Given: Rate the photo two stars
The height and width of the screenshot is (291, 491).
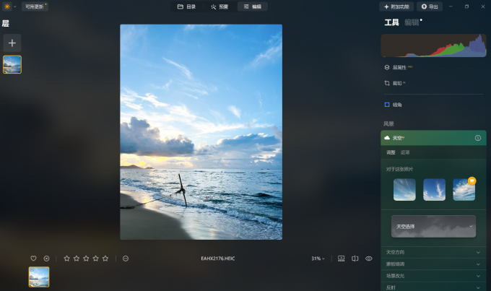Looking at the screenshot, I should pos(77,259).
